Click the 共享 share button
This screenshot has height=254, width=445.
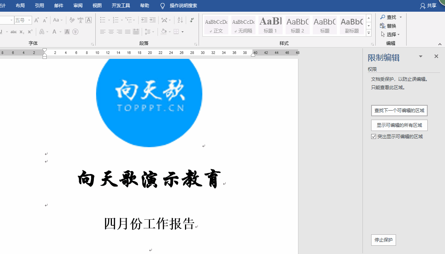(x=428, y=5)
